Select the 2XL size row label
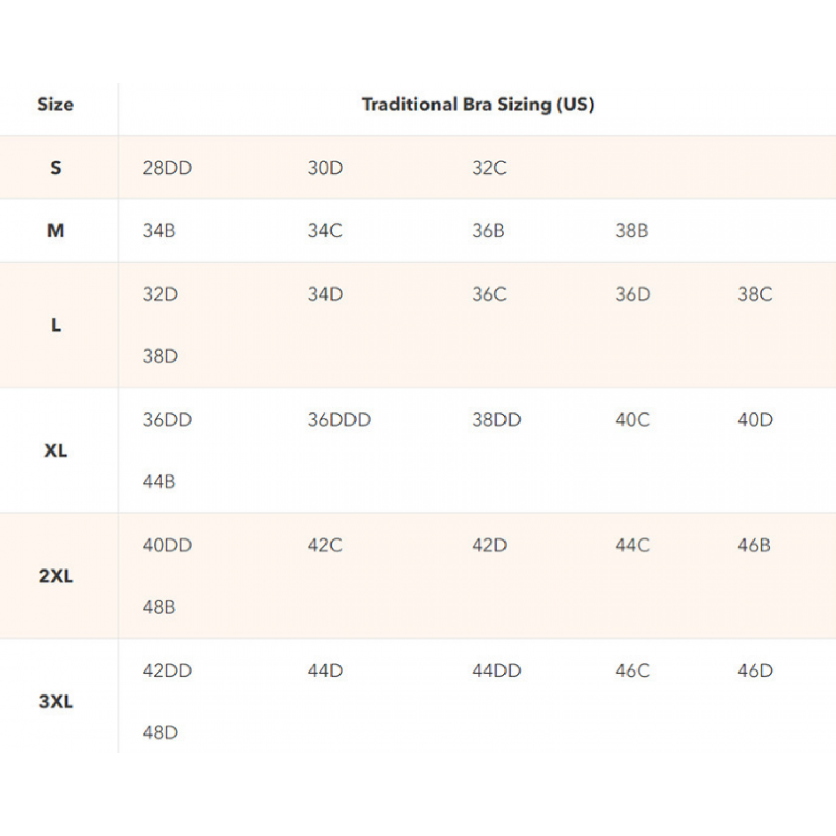This screenshot has height=836, width=836. 56,576
